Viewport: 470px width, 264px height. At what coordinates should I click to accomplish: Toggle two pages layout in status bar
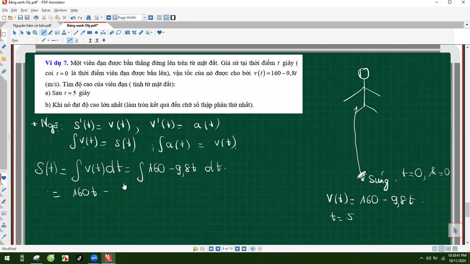(455, 249)
